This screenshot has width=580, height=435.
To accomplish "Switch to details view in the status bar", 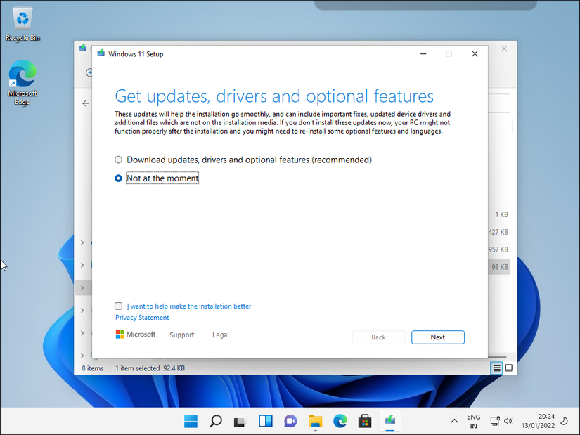I will click(x=496, y=368).
